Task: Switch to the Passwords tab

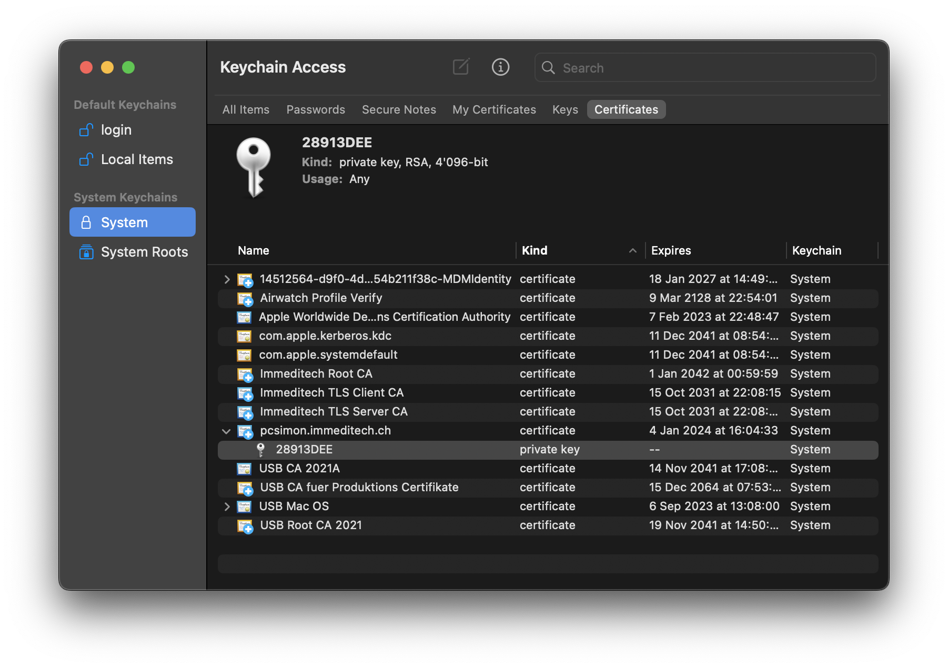Action: (316, 109)
